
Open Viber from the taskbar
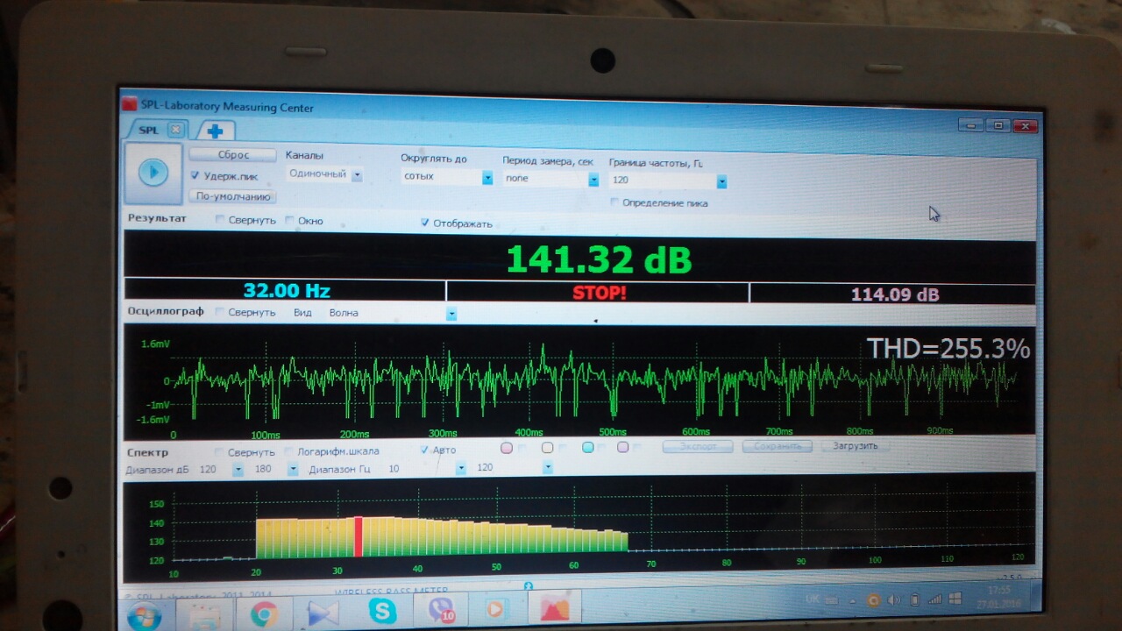440,609
